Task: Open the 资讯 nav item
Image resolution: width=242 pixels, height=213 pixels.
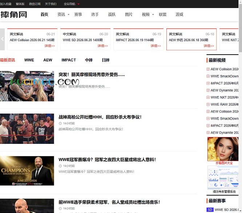Action: click(x=61, y=15)
